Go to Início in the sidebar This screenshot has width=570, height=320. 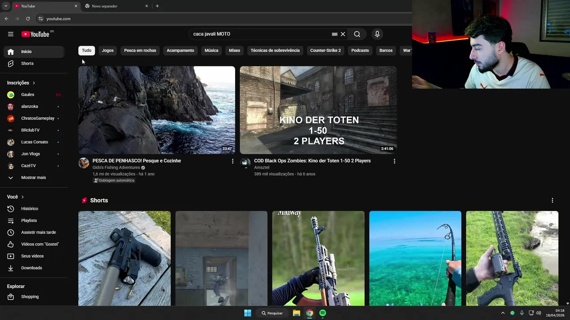coord(34,52)
